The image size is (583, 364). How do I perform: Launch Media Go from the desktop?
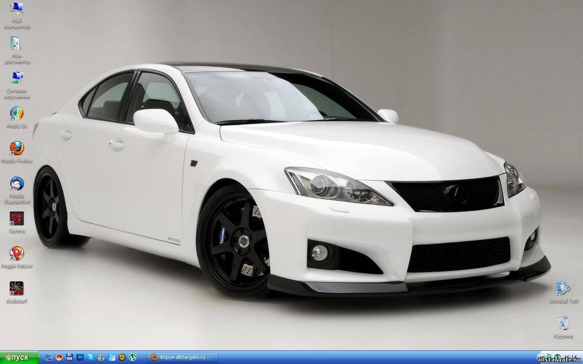point(17,114)
